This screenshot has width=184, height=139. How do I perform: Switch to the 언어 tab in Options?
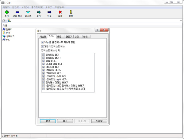tap(85, 36)
